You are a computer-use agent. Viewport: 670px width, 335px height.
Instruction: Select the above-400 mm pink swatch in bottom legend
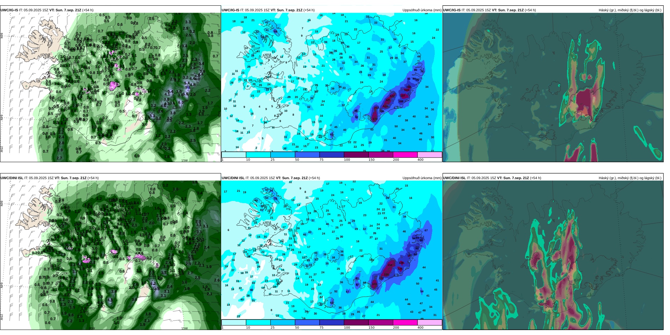pyautogui.click(x=430, y=323)
